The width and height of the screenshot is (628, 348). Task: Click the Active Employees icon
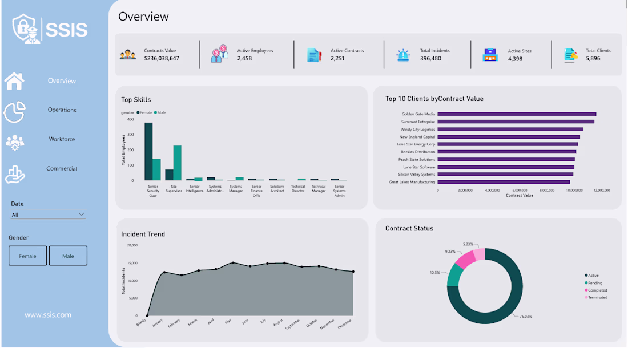pyautogui.click(x=219, y=54)
